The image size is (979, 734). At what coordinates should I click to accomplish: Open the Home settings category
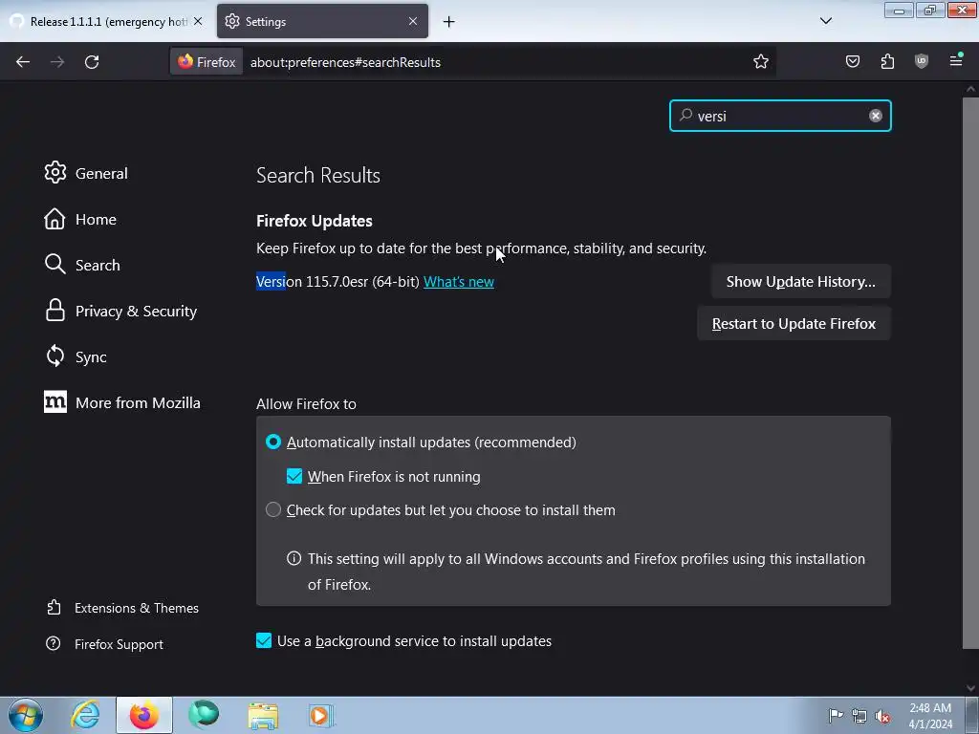click(x=80, y=219)
